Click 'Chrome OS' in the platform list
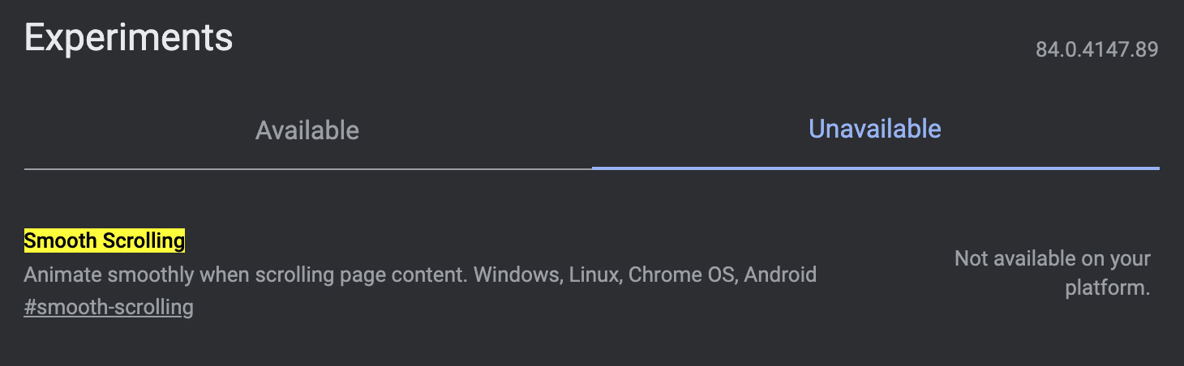 pyautogui.click(x=681, y=274)
